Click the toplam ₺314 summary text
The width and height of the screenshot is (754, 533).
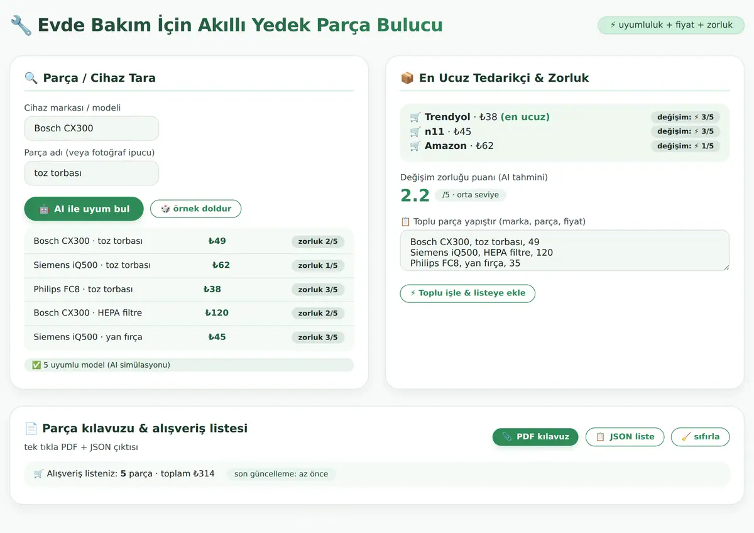click(x=187, y=473)
